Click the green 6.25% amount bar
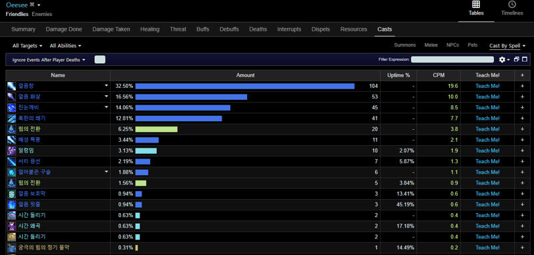 pyautogui.click(x=156, y=129)
